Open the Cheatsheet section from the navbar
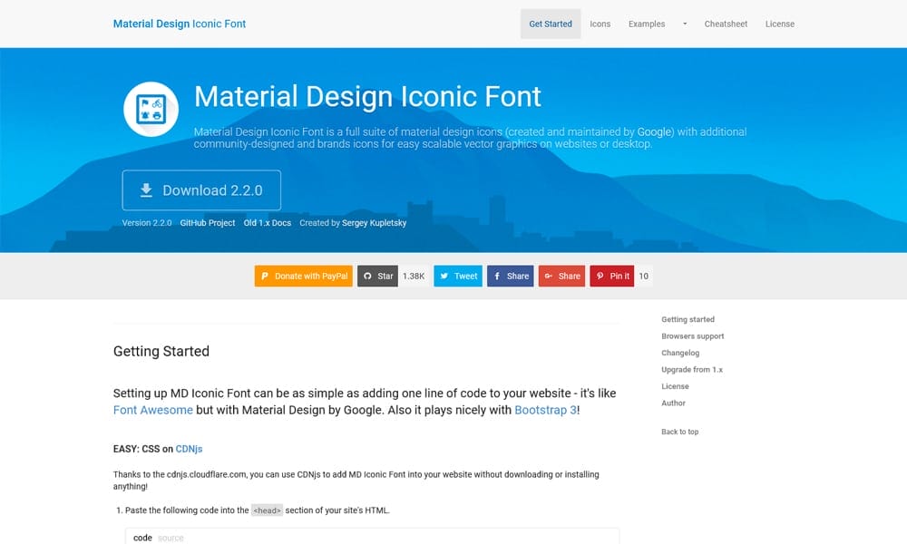907x544 pixels. [726, 24]
